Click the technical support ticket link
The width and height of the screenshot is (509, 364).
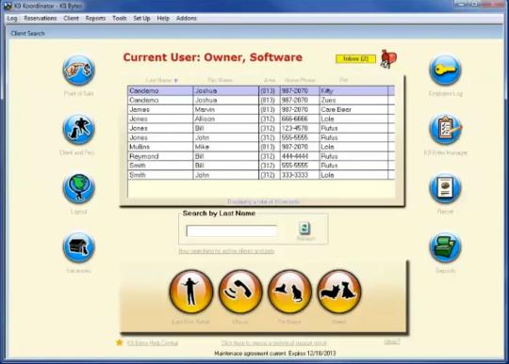click(274, 342)
